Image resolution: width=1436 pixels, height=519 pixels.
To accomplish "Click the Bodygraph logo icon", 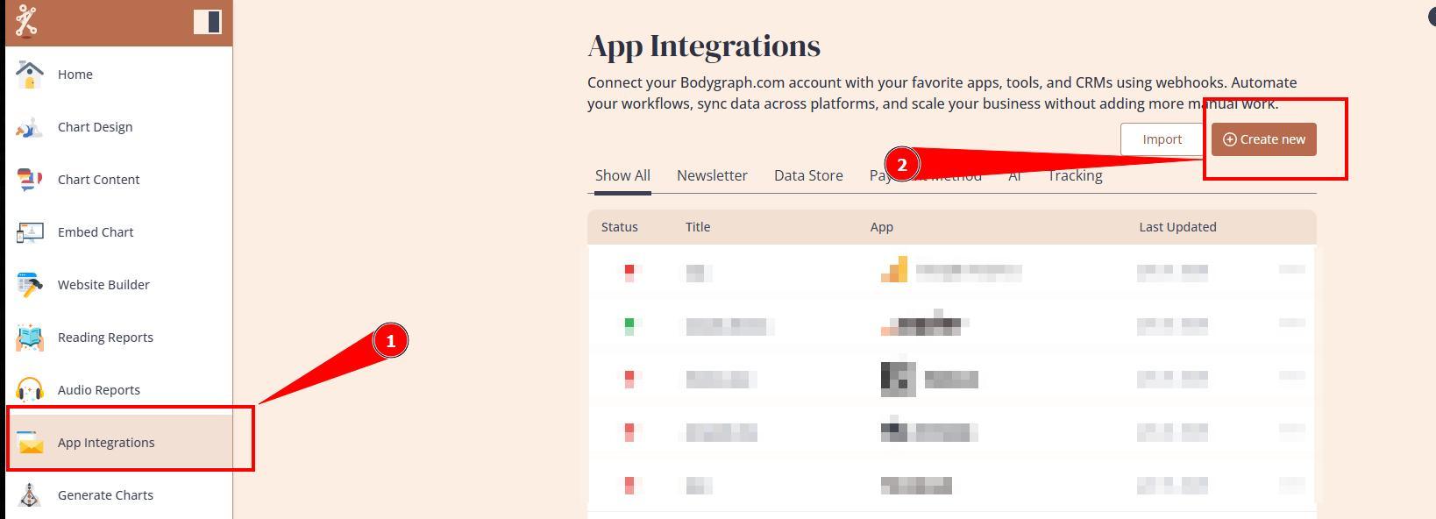I will point(25,21).
